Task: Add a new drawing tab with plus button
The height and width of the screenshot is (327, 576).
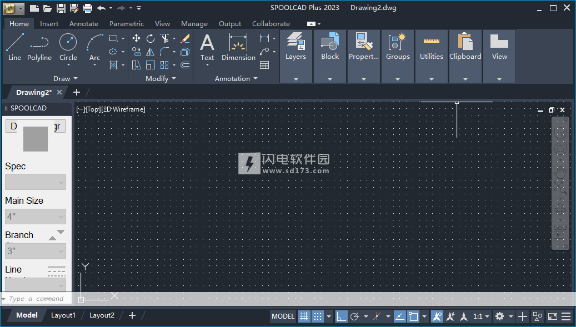Action: [77, 92]
